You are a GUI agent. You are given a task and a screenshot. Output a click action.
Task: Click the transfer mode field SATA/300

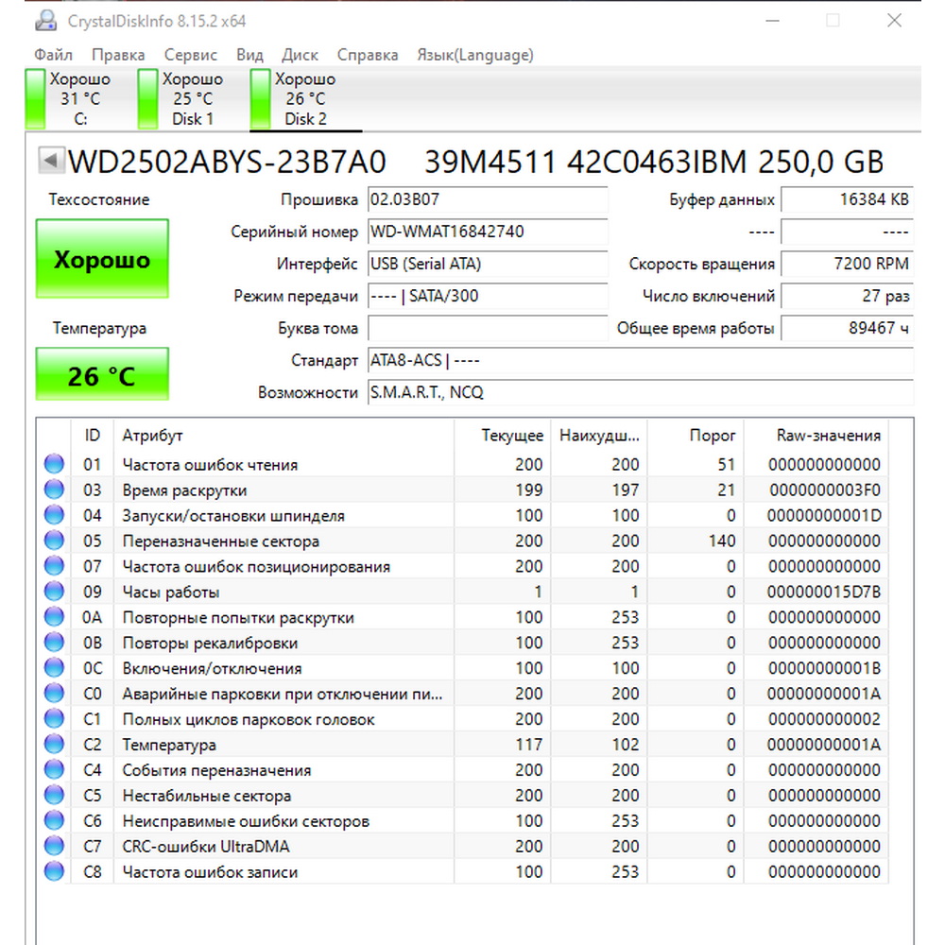pyautogui.click(x=488, y=296)
